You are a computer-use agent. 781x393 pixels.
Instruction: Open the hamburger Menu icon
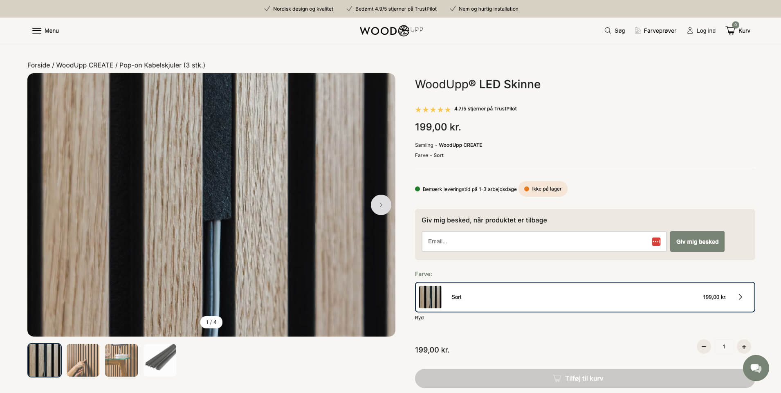[x=37, y=31]
